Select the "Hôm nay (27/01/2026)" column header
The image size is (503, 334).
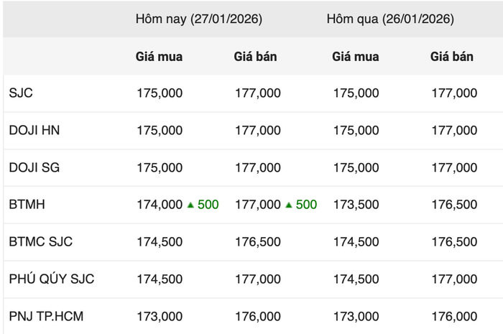click(198, 19)
